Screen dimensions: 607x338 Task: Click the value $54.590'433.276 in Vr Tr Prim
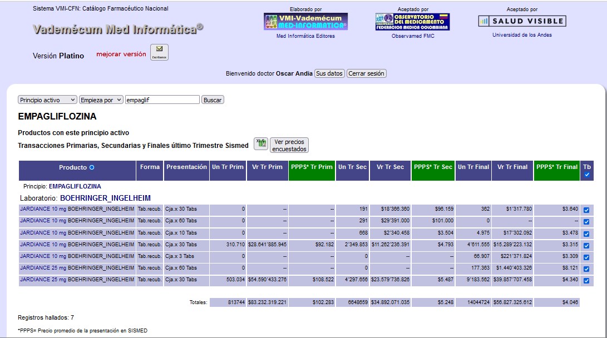pos(267,279)
